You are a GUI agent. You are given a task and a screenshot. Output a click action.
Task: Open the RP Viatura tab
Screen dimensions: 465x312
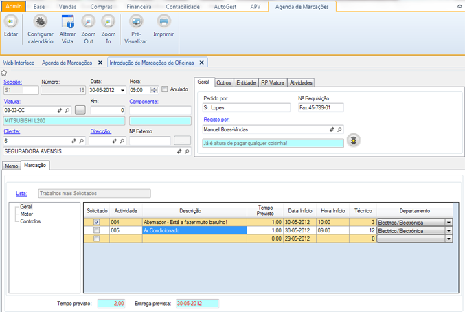(272, 82)
